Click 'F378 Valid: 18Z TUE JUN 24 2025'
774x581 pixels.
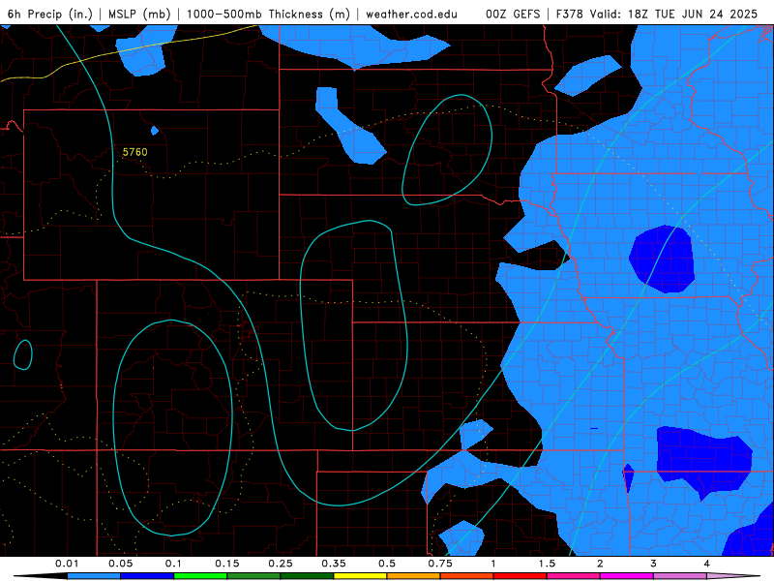[657, 14]
